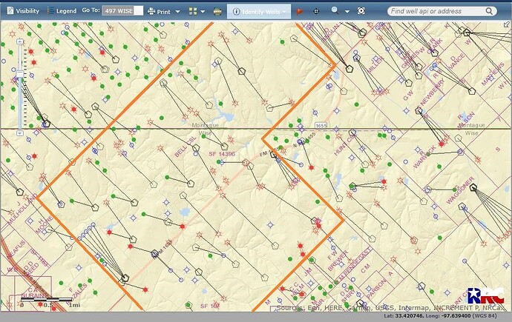The height and width of the screenshot is (322, 512).
Task: Expand the basemap grid dropdown
Action: coord(197,12)
